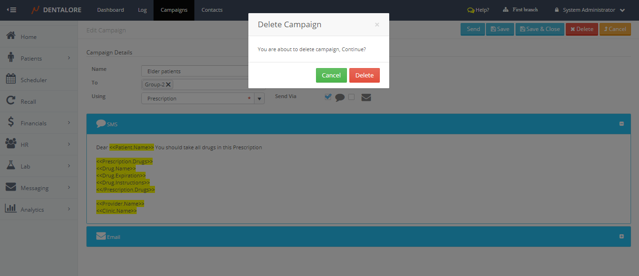
Task: Close the Delete Campaign dialog
Action: [x=377, y=25]
